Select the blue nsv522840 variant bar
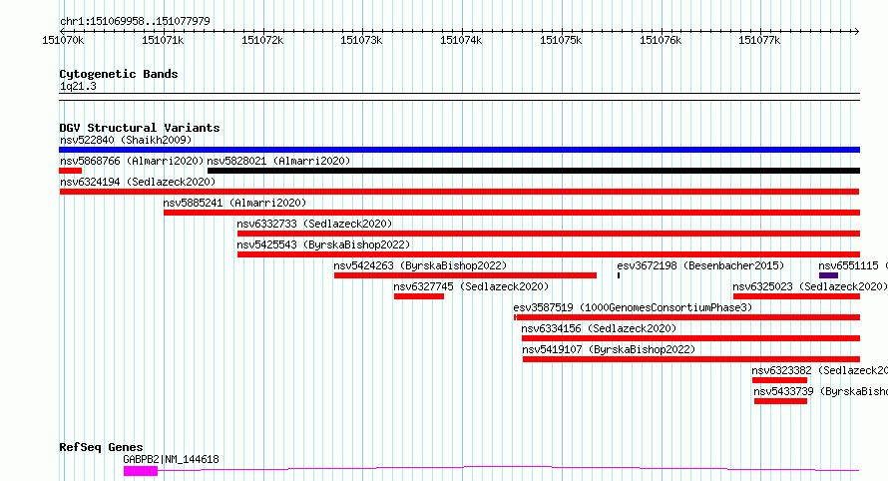The image size is (888, 481). pos(459,150)
